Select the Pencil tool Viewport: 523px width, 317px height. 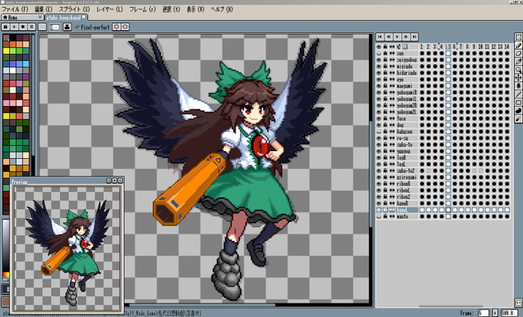[x=518, y=45]
